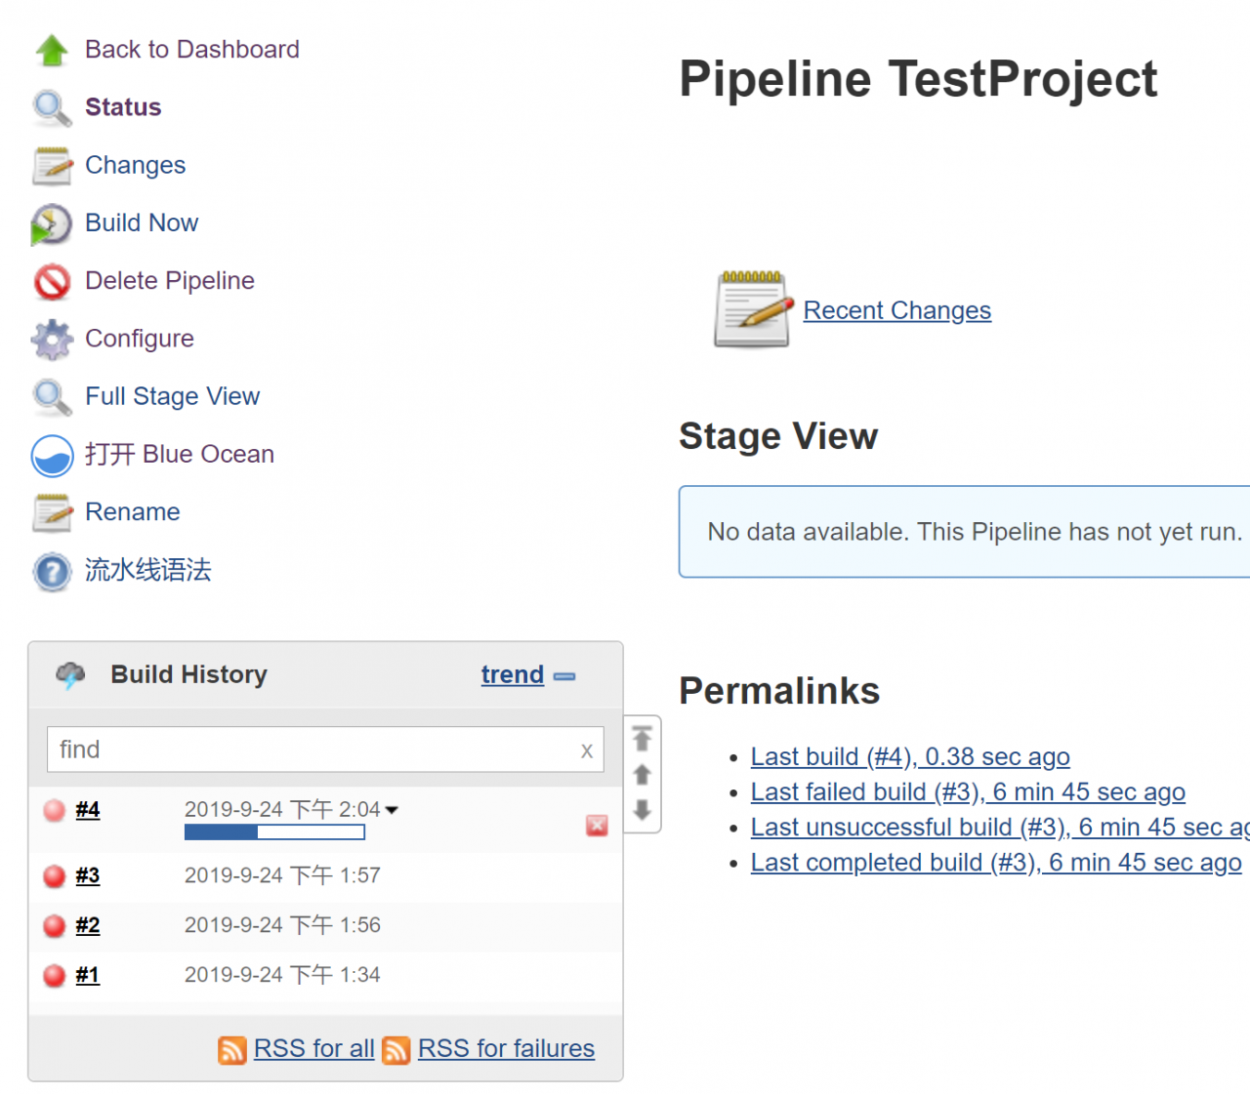Click the Rename notepad icon
This screenshot has width=1250, height=1094.
[52, 512]
